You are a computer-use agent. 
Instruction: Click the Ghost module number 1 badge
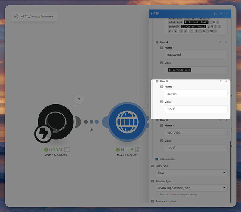pyautogui.click(x=67, y=149)
